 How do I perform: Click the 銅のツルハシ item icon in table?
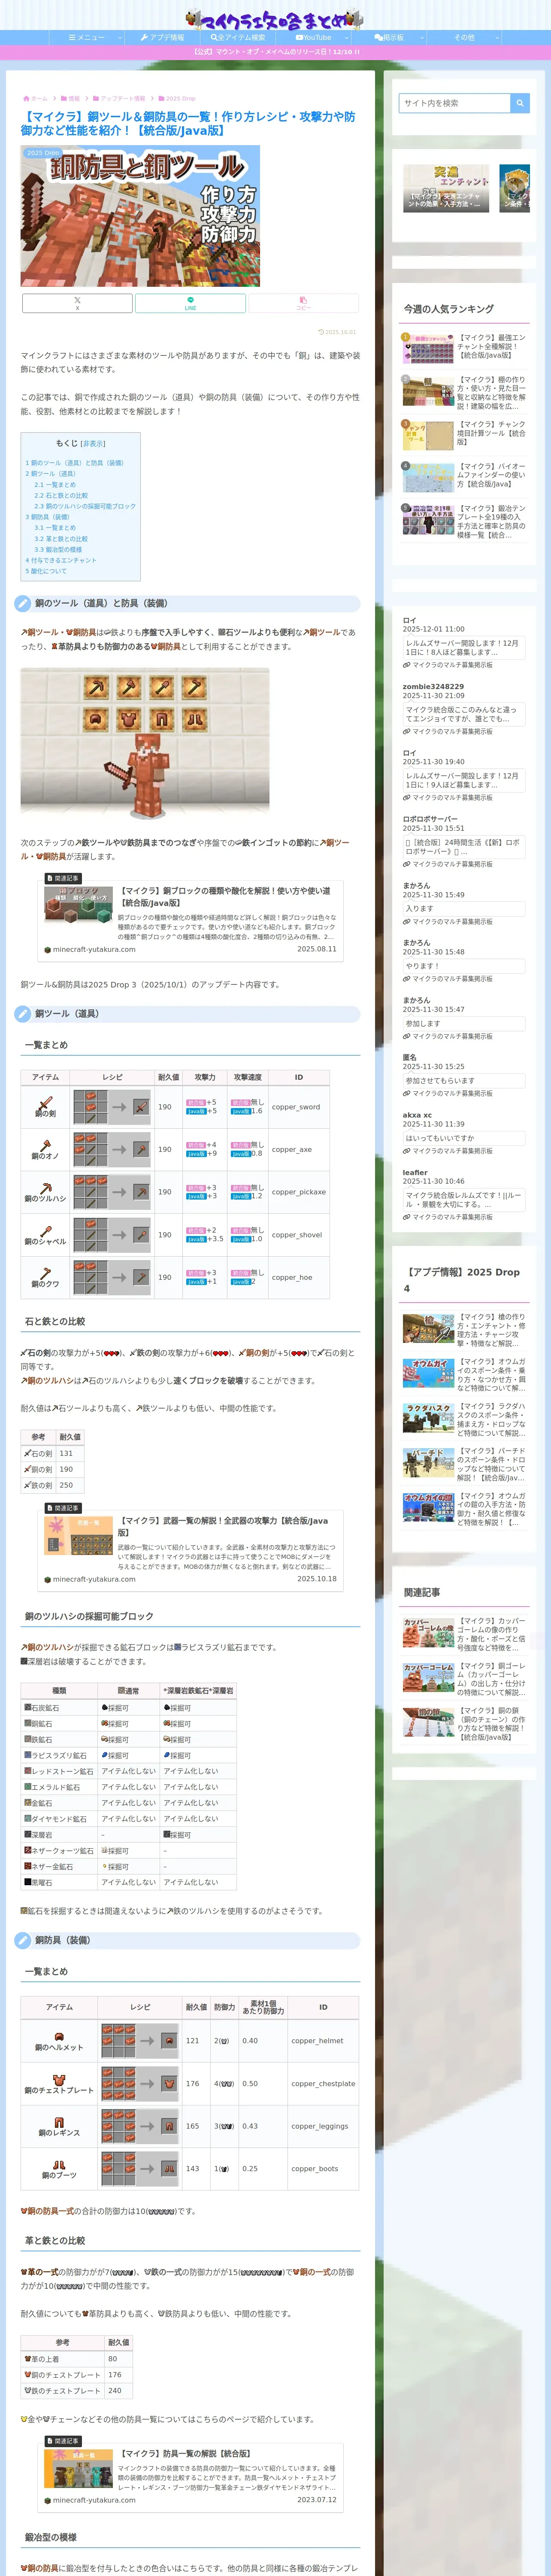pyautogui.click(x=45, y=1187)
